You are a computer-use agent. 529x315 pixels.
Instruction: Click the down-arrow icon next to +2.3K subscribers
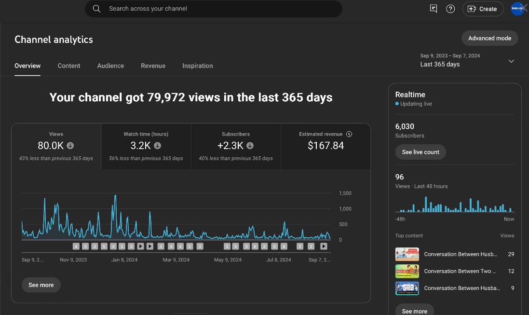250,146
